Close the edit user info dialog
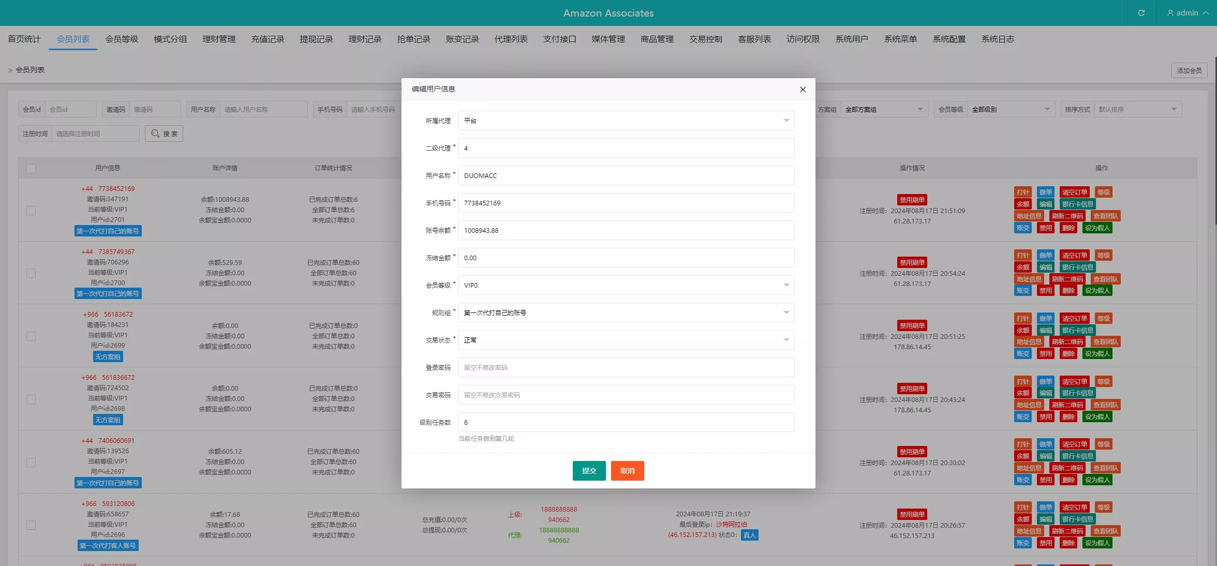 tap(803, 90)
